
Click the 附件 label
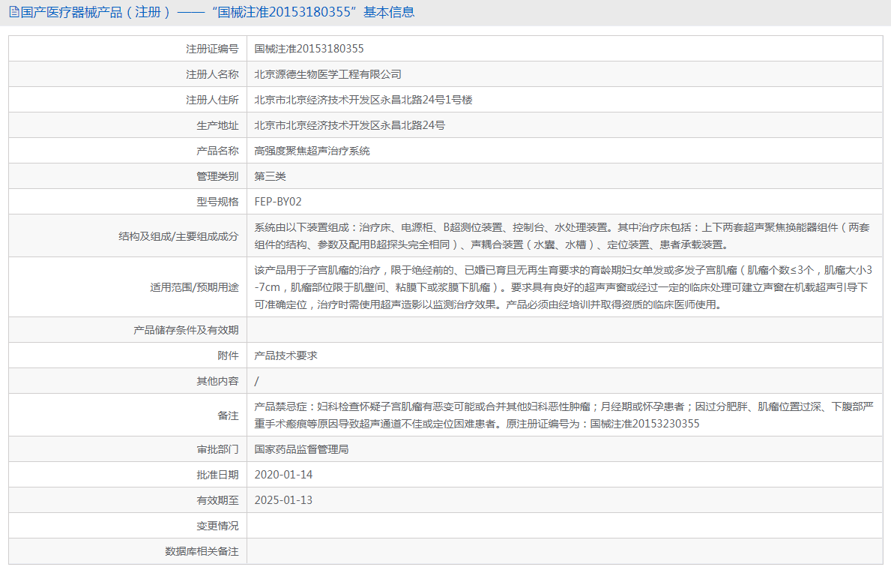pos(228,355)
